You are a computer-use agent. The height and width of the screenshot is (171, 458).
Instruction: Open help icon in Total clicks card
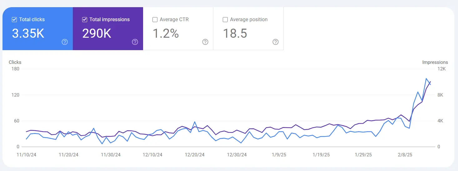65,42
